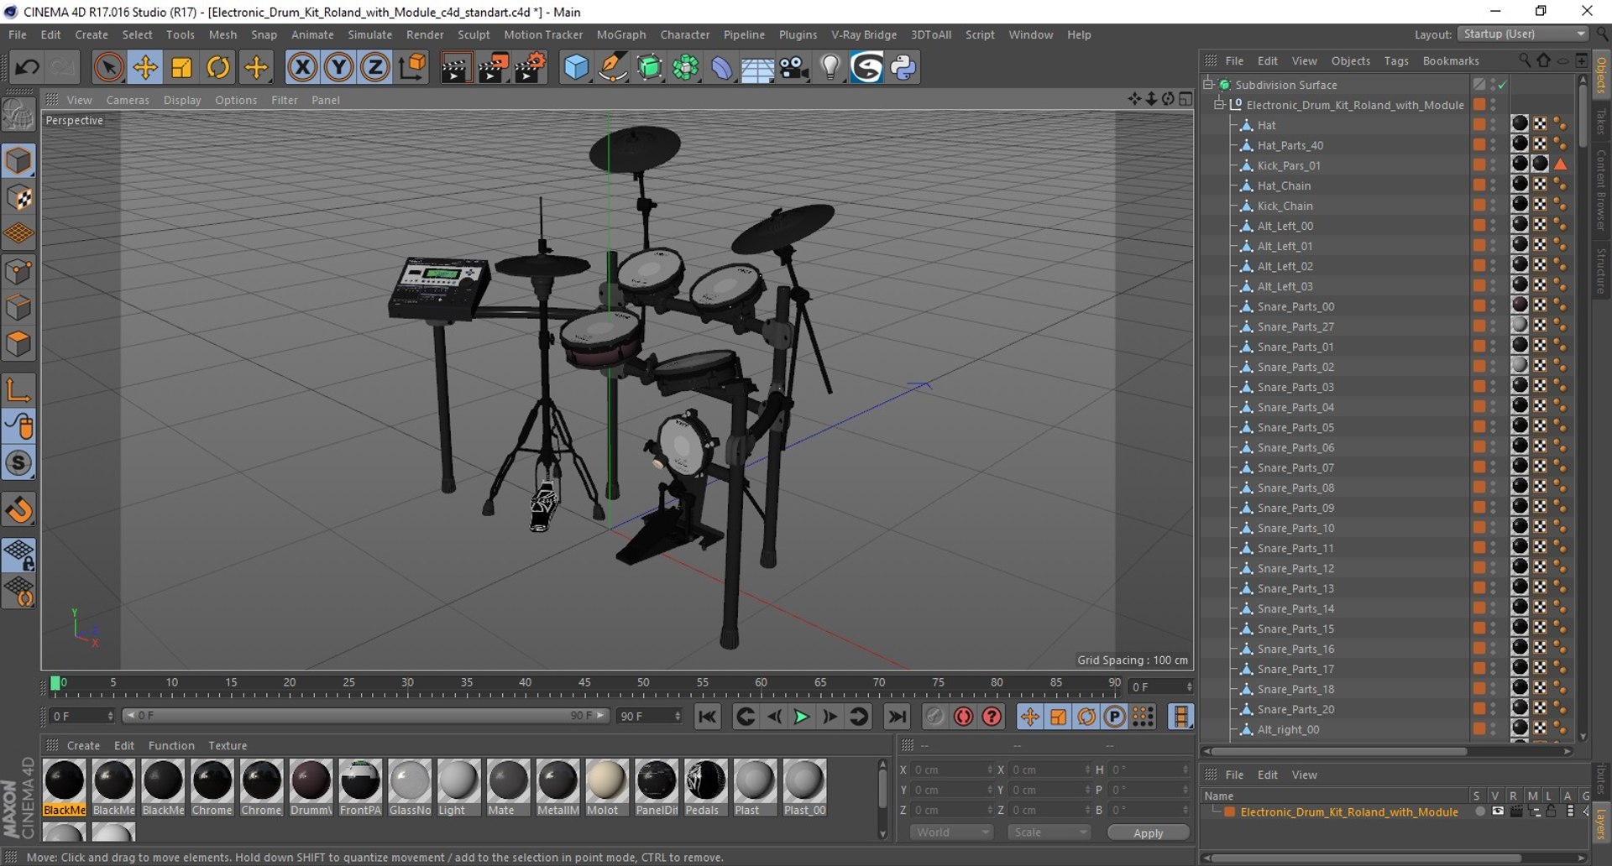1612x866 pixels.
Task: Toggle autokeying button
Action: point(963,717)
